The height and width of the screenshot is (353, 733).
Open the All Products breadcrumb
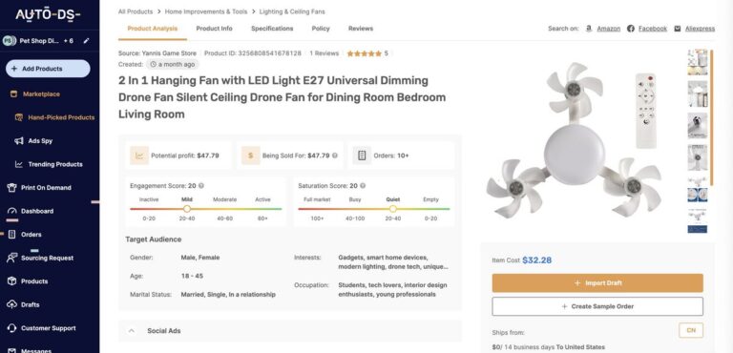point(136,11)
